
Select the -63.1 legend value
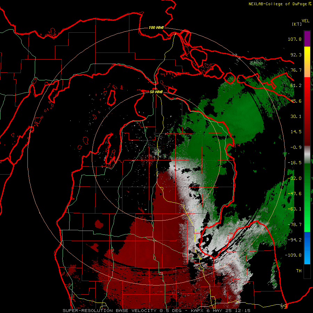295,209
